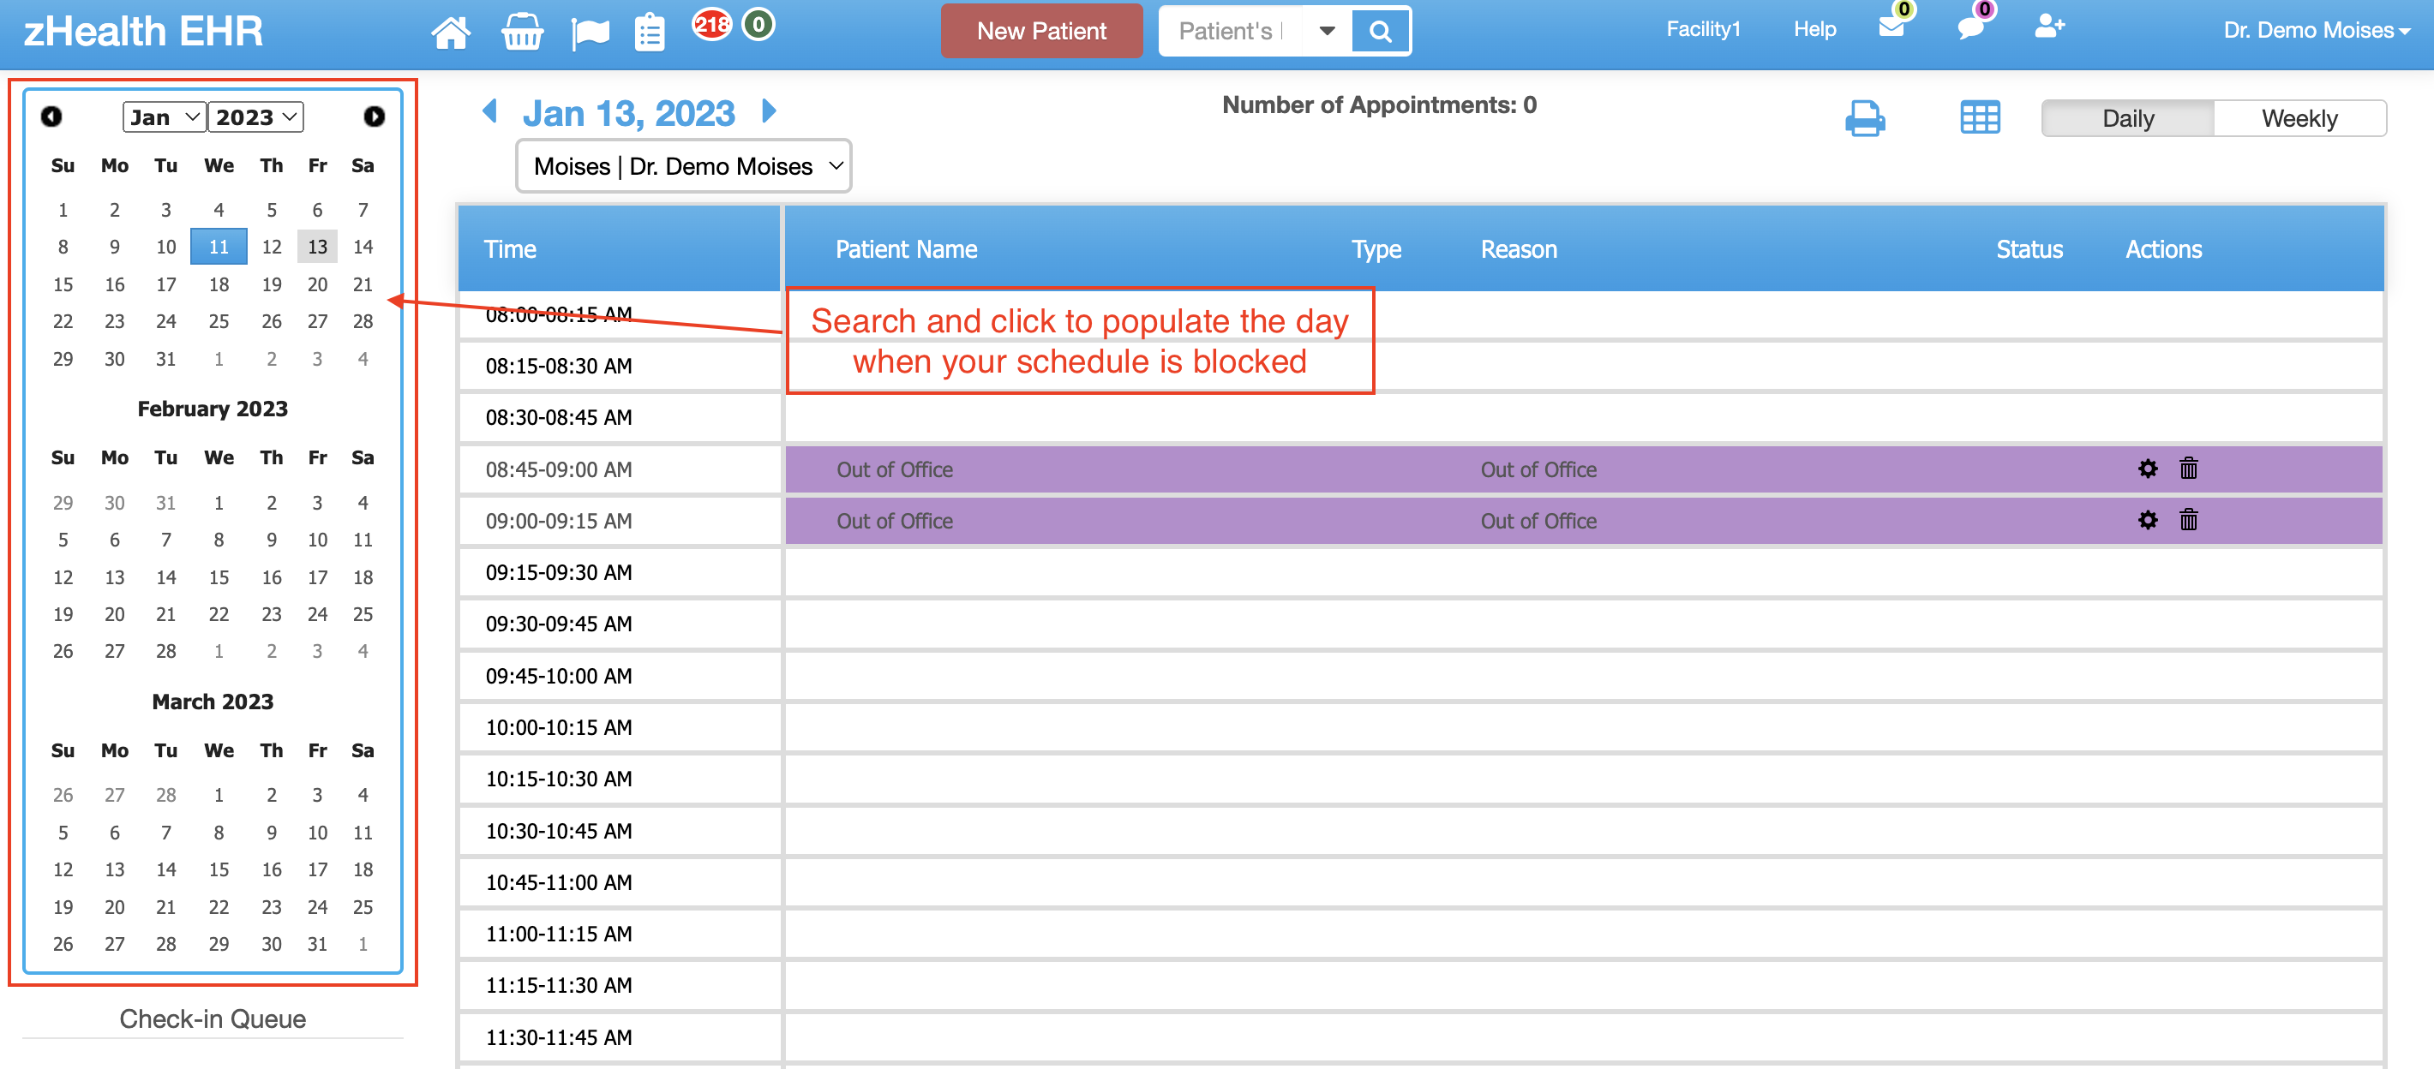Expand the Moises provider dropdown
The width and height of the screenshot is (2434, 1069).
(x=682, y=165)
